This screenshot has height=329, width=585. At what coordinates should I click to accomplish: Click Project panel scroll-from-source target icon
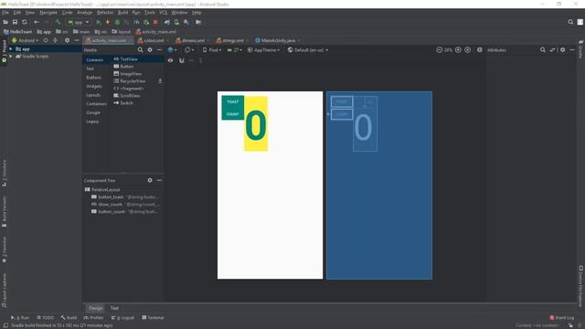coord(46,40)
